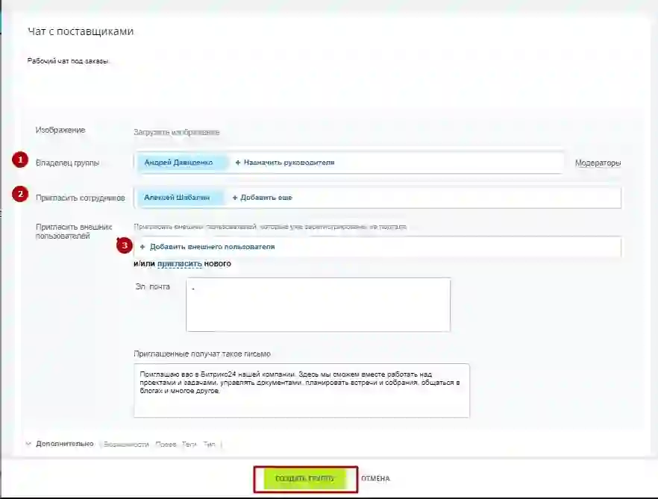This screenshot has height=499, width=658.
Task: Click the 'пригласить' new user link
Action: (x=179, y=263)
